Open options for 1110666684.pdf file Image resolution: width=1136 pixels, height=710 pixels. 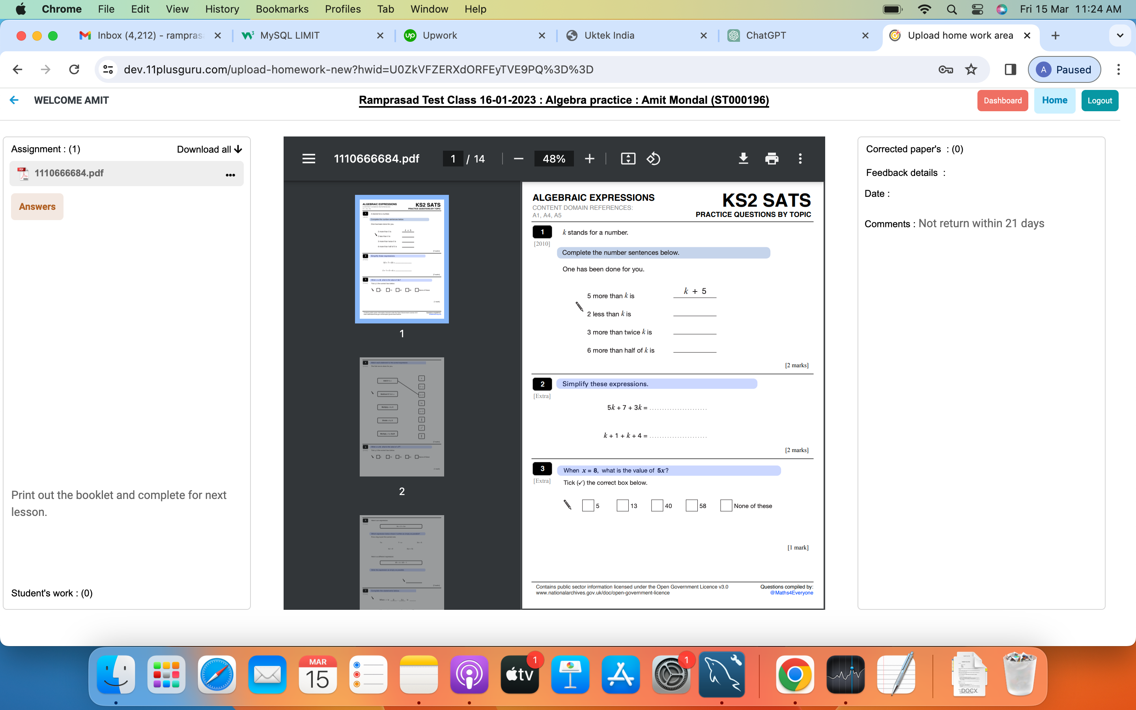point(230,175)
